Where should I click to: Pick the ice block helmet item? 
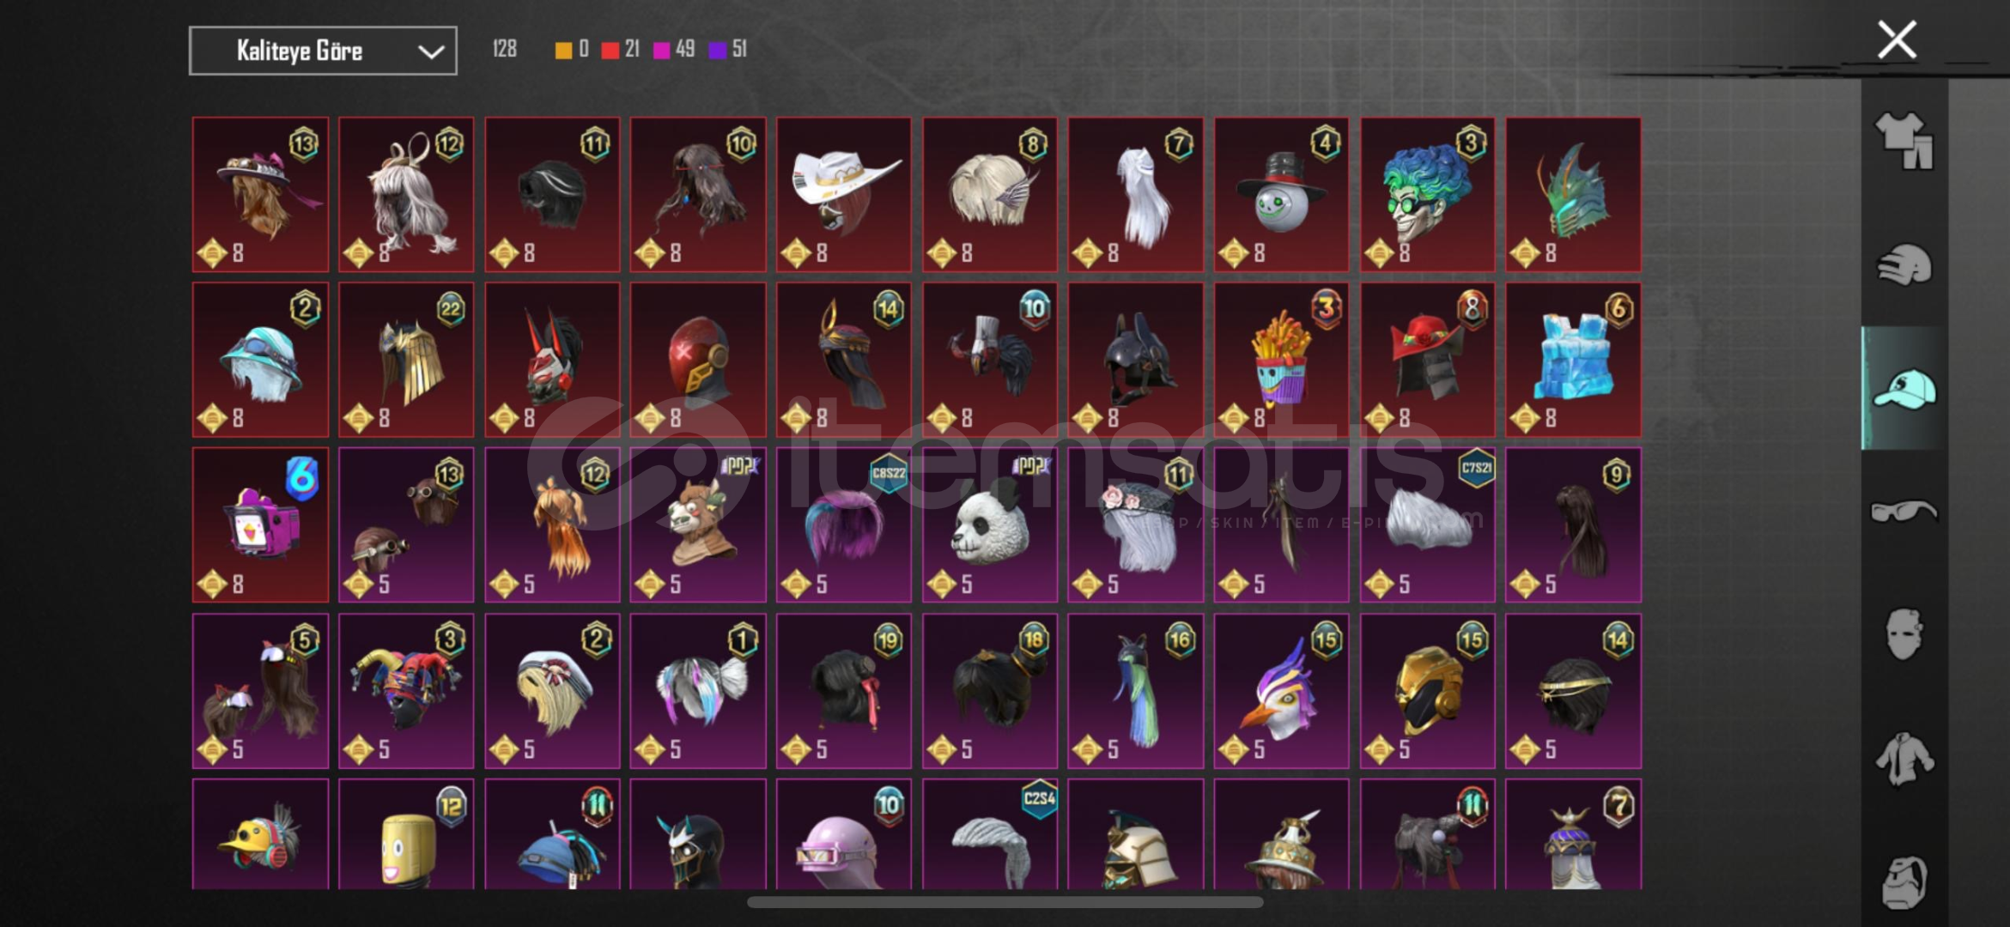[x=1573, y=360]
